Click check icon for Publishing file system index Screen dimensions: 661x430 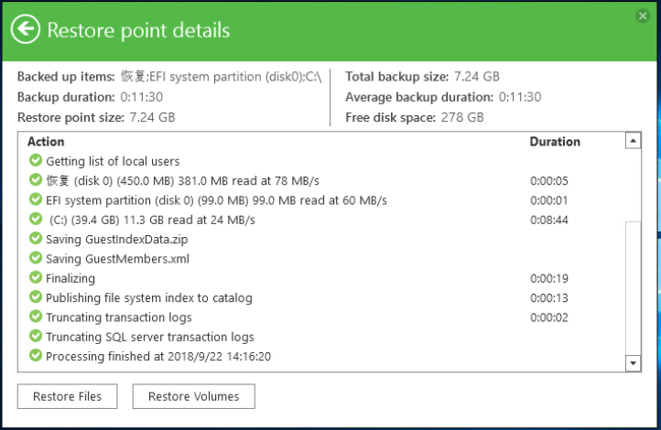(36, 297)
